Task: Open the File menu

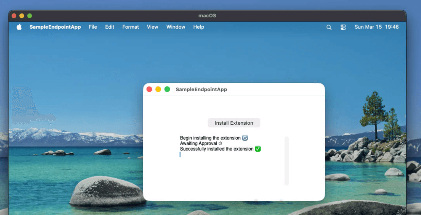Action: click(x=92, y=27)
